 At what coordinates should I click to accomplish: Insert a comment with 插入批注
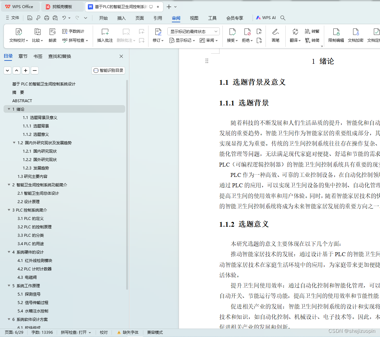pyautogui.click(x=105, y=35)
